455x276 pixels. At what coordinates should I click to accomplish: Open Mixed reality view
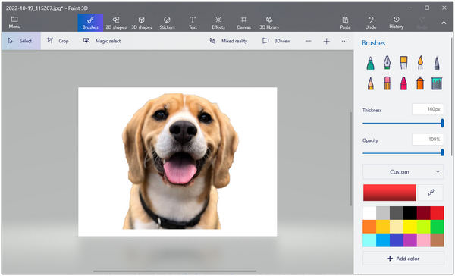(229, 41)
